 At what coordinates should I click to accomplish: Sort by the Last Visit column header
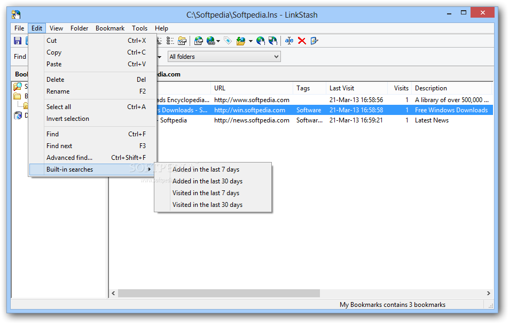point(357,88)
